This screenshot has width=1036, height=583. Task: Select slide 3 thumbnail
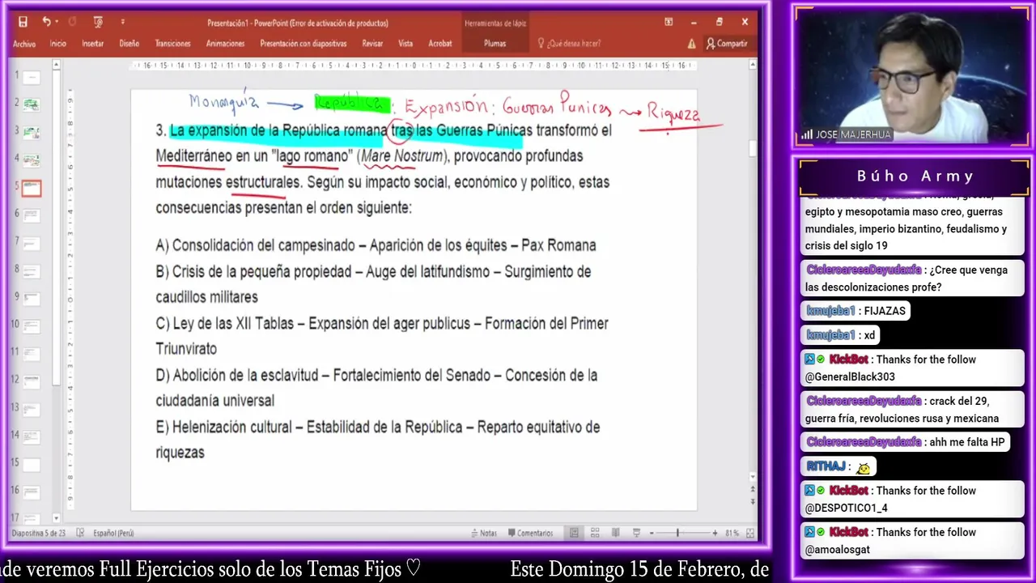(x=32, y=132)
